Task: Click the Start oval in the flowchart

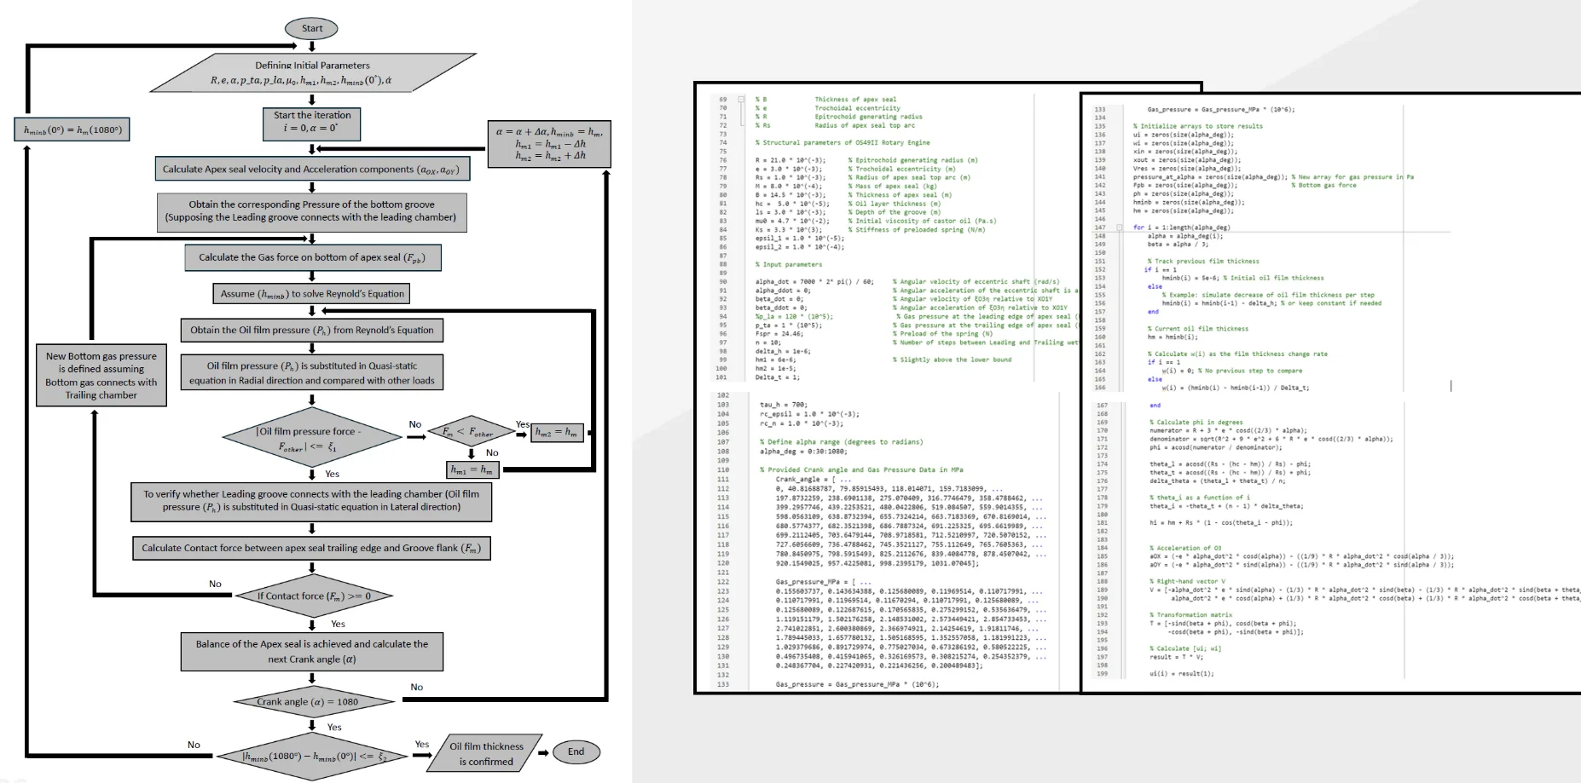Action: click(312, 28)
